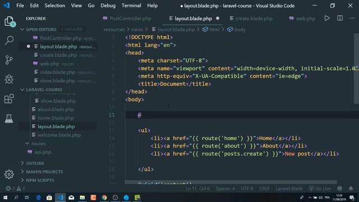Open welcome.blade.php in file tree
Screen dimensions: 359x202
pyautogui.click(x=59, y=135)
